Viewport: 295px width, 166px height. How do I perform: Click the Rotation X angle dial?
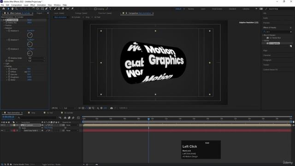pyautogui.click(x=30, y=35)
